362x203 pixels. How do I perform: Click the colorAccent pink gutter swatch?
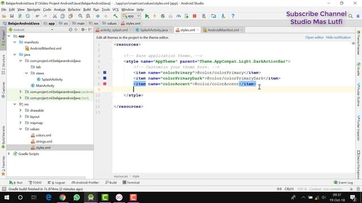[x=105, y=84]
